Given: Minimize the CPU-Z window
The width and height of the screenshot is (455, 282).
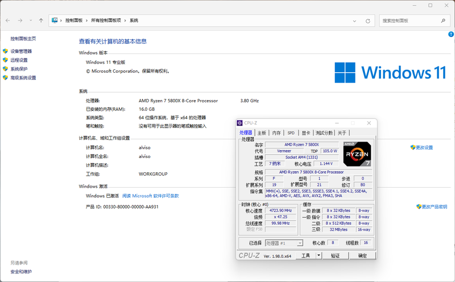Looking at the screenshot, I should pos(337,123).
